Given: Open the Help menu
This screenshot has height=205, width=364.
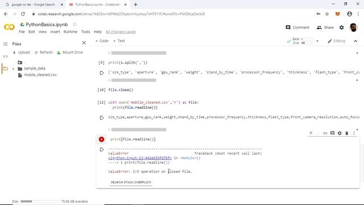Looking at the screenshot, I should pyautogui.click(x=98, y=32).
